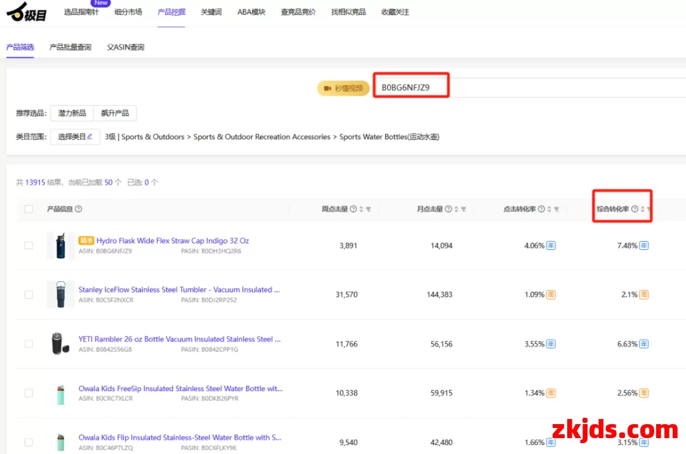
Task: Click the help icon beside 点击转化率
Action: [541, 209]
